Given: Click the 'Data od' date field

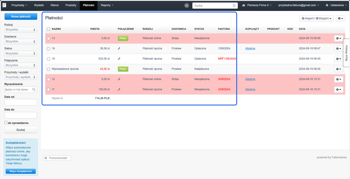Looking at the screenshot, I should coord(21,102).
